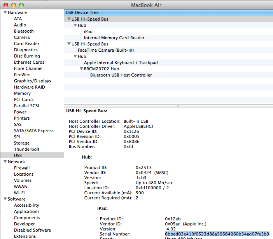Select Bluetooth USB Host Controller row
Screen dimensions: 273x239
(168, 75)
